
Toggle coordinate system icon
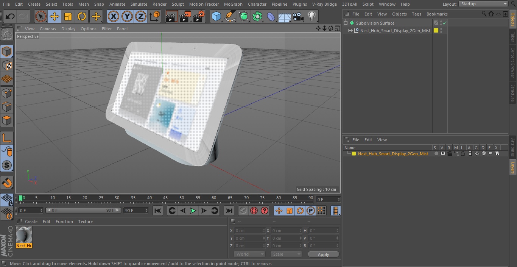pyautogui.click(x=155, y=16)
